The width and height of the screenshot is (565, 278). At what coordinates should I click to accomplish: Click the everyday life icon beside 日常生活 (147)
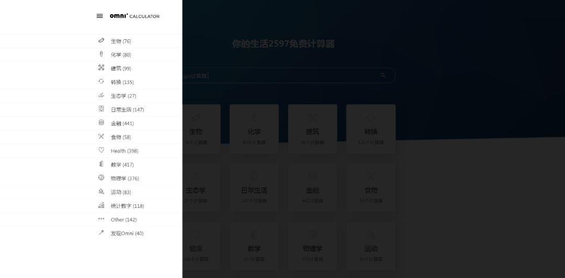(101, 109)
